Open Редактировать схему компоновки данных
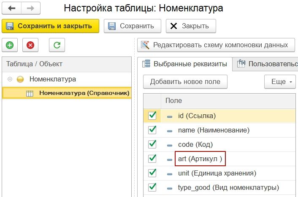The image size is (298, 197). coord(216,45)
